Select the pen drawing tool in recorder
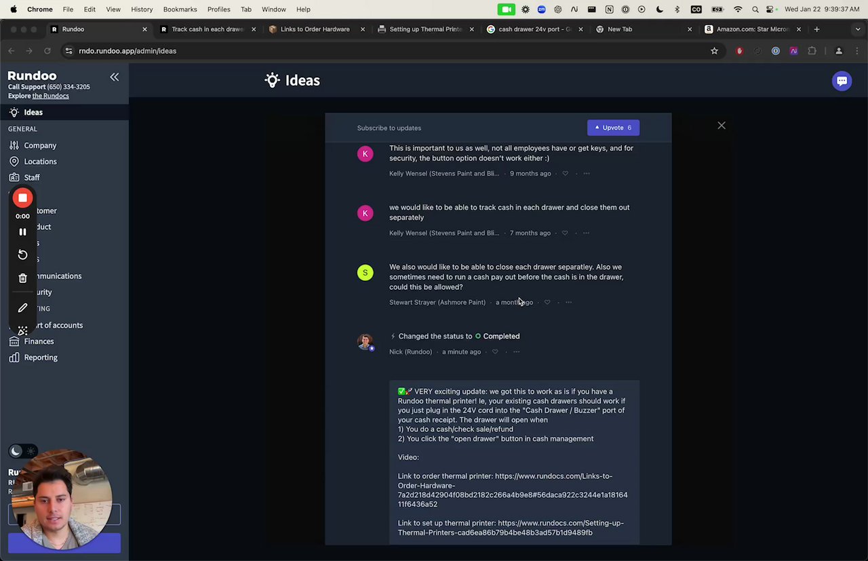The height and width of the screenshot is (561, 868). tap(22, 308)
